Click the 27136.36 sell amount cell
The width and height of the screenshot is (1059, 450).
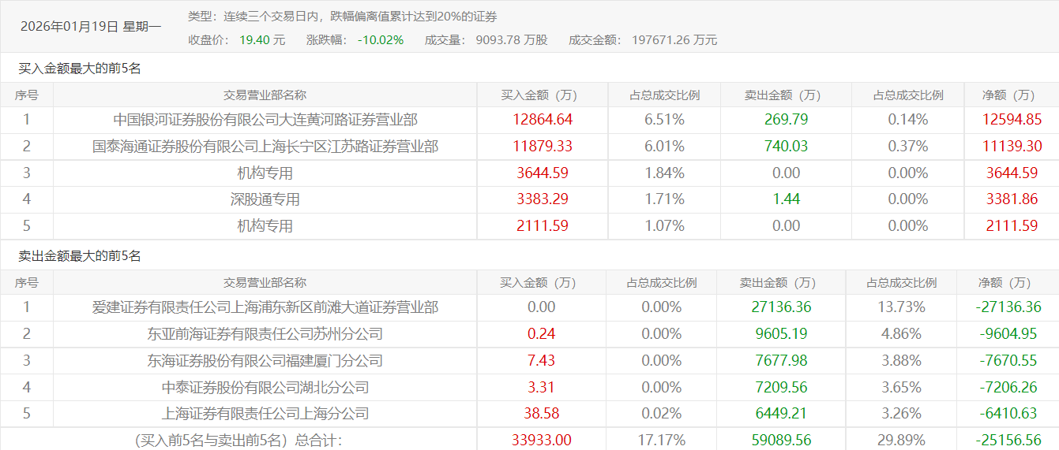pos(780,307)
